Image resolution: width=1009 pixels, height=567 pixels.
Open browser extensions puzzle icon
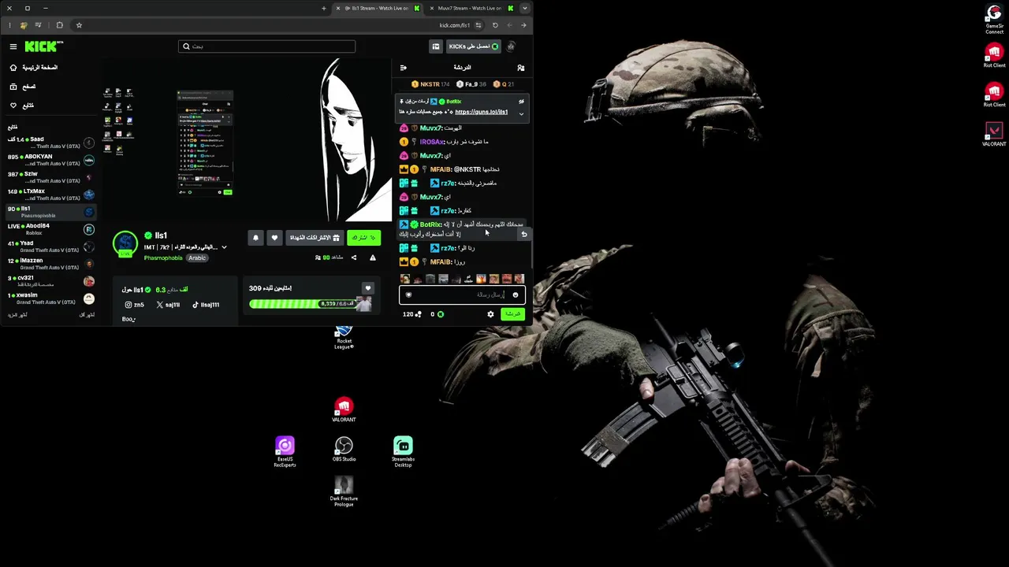coord(60,25)
